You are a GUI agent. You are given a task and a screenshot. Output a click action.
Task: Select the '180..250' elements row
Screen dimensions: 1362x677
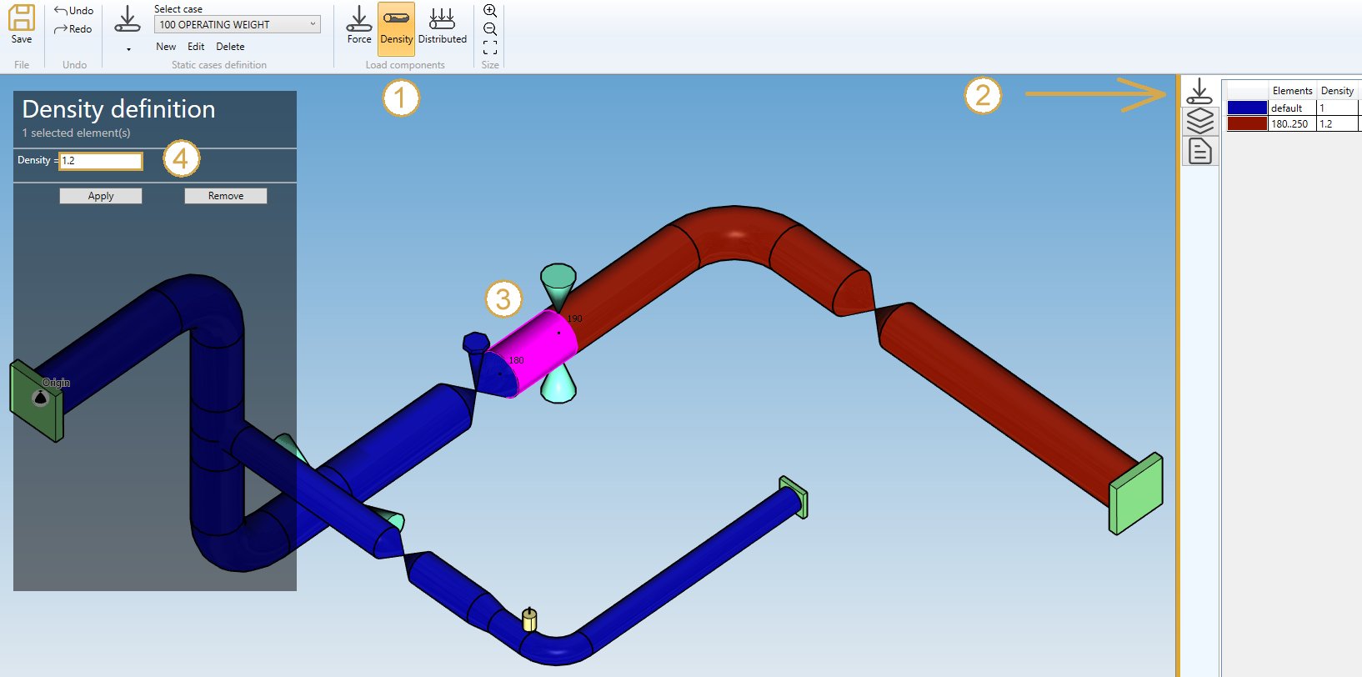[1291, 123]
